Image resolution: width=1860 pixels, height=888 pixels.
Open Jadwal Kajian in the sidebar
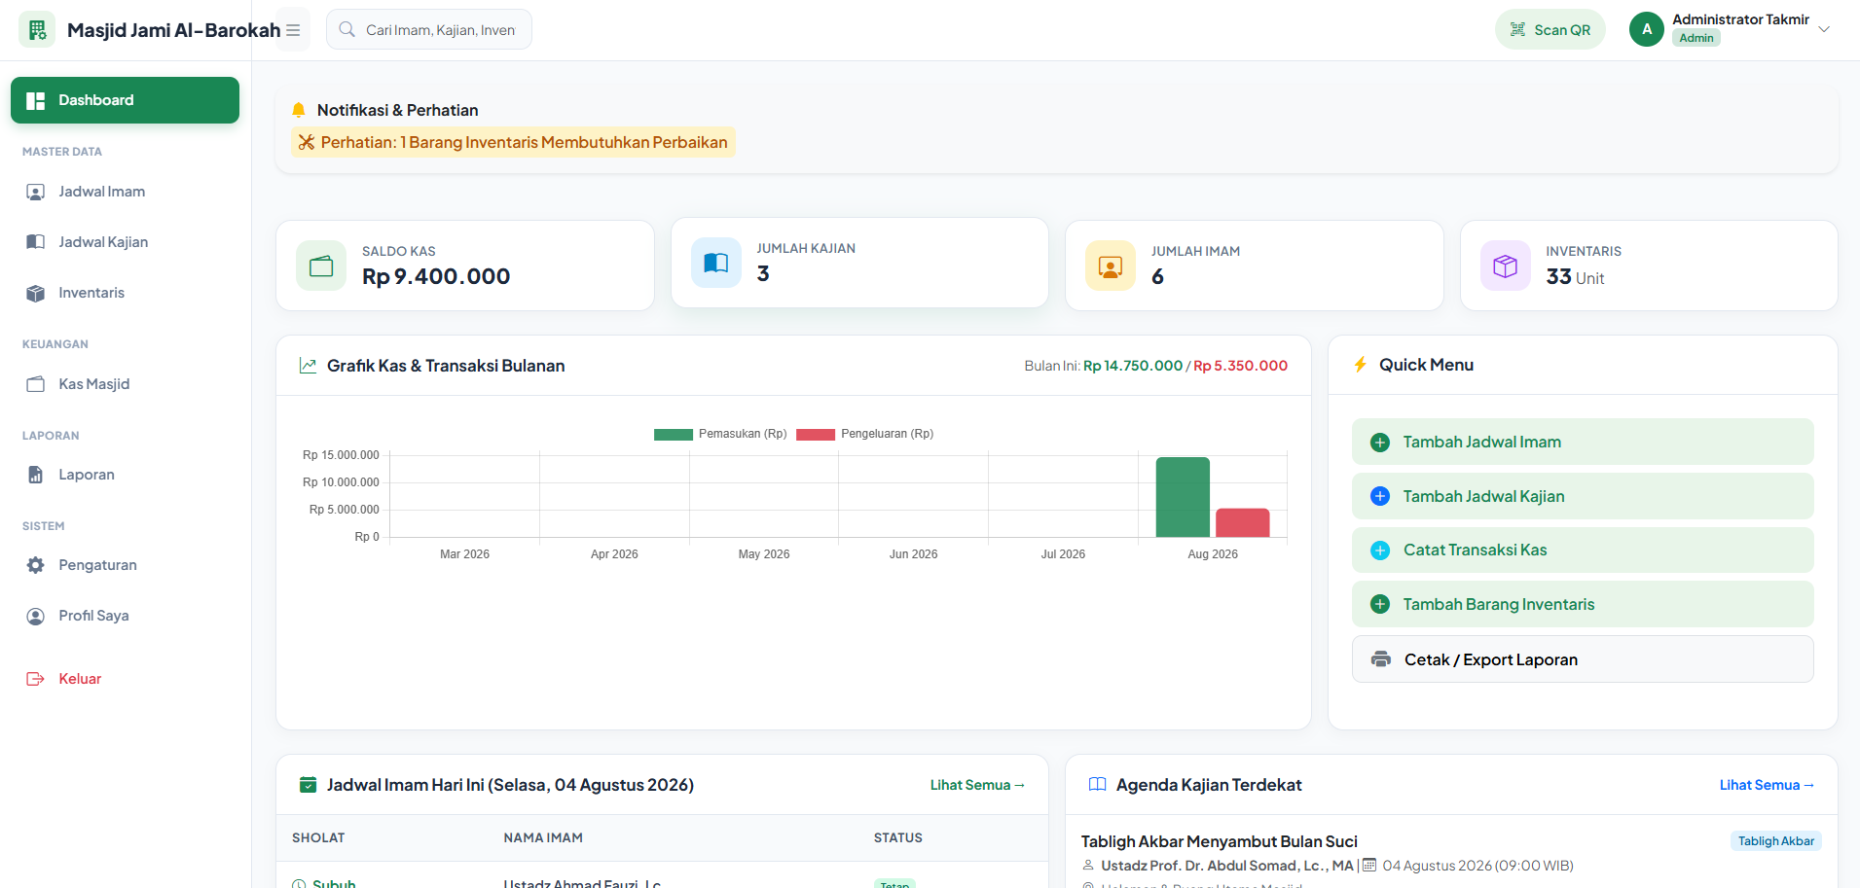[125, 242]
